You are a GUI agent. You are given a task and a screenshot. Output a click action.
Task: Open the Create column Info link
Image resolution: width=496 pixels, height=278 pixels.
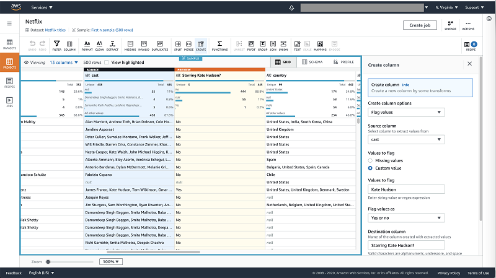tap(405, 85)
